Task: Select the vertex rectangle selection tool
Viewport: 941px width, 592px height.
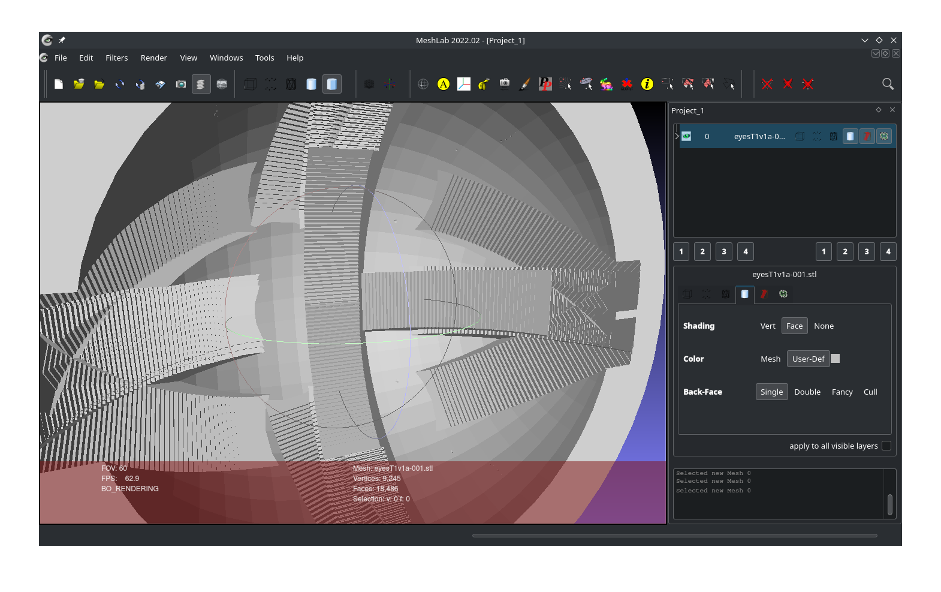Action: pos(668,84)
